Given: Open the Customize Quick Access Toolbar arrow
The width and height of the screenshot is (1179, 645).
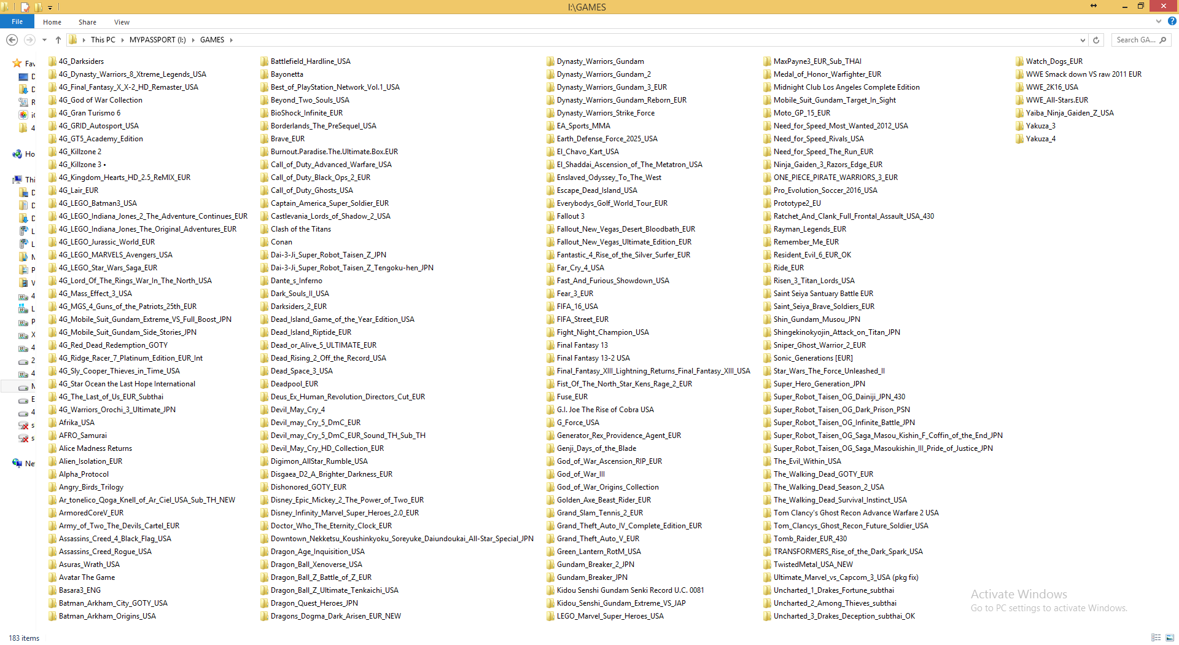Looking at the screenshot, I should click(50, 7).
